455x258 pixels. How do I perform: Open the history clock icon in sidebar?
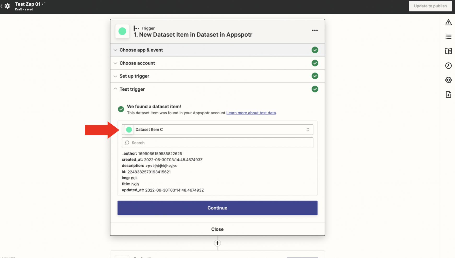448,66
